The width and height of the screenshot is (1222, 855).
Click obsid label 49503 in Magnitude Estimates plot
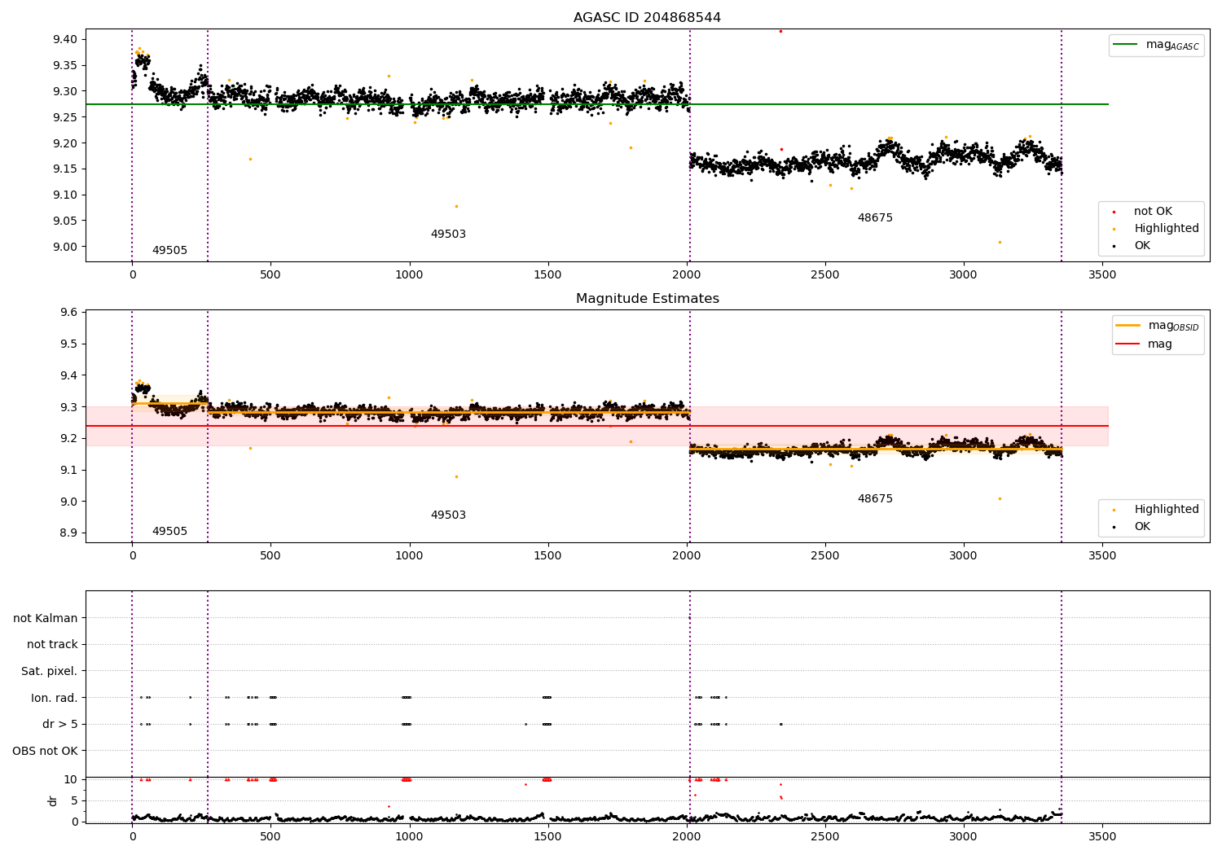pyautogui.click(x=448, y=515)
